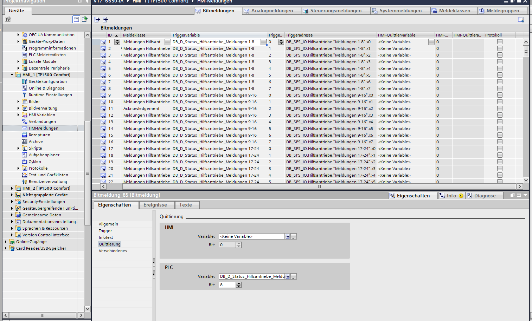Click the yellow info badge on Info tab
This screenshot has height=321, width=532.
[x=461, y=196]
